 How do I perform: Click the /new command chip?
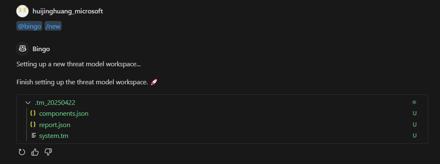tap(53, 26)
